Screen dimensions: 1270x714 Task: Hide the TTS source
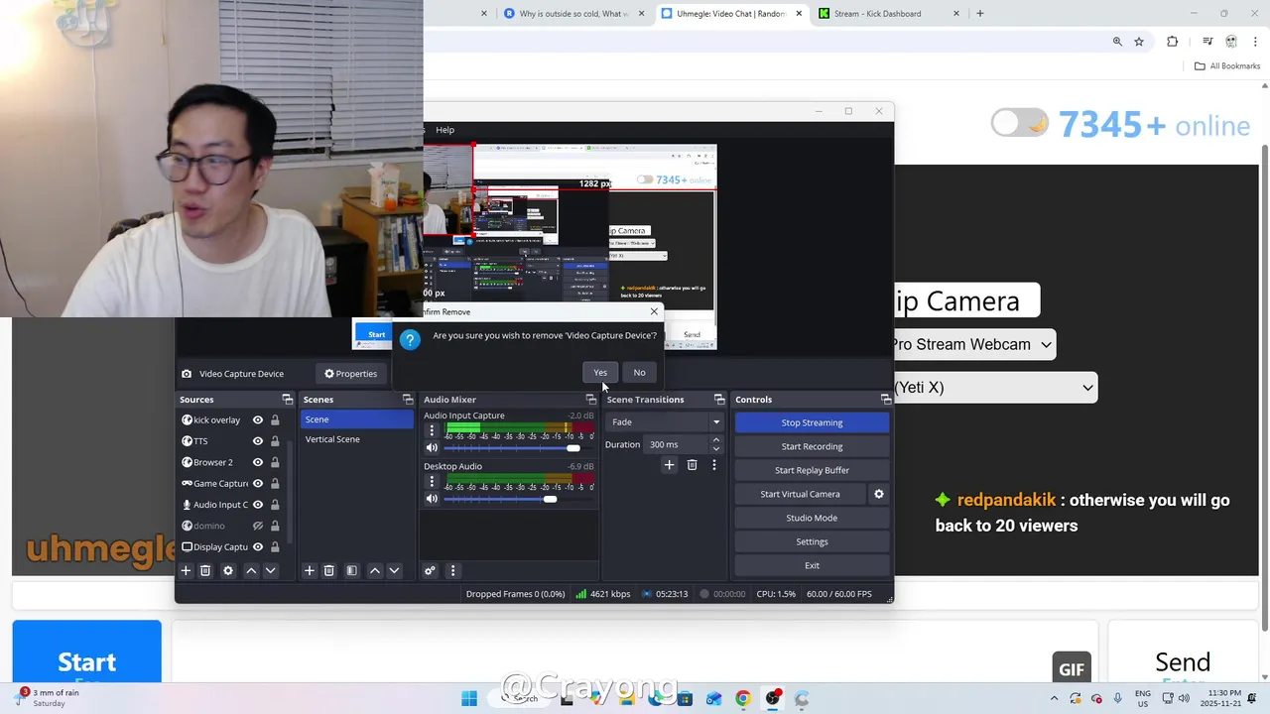(258, 441)
